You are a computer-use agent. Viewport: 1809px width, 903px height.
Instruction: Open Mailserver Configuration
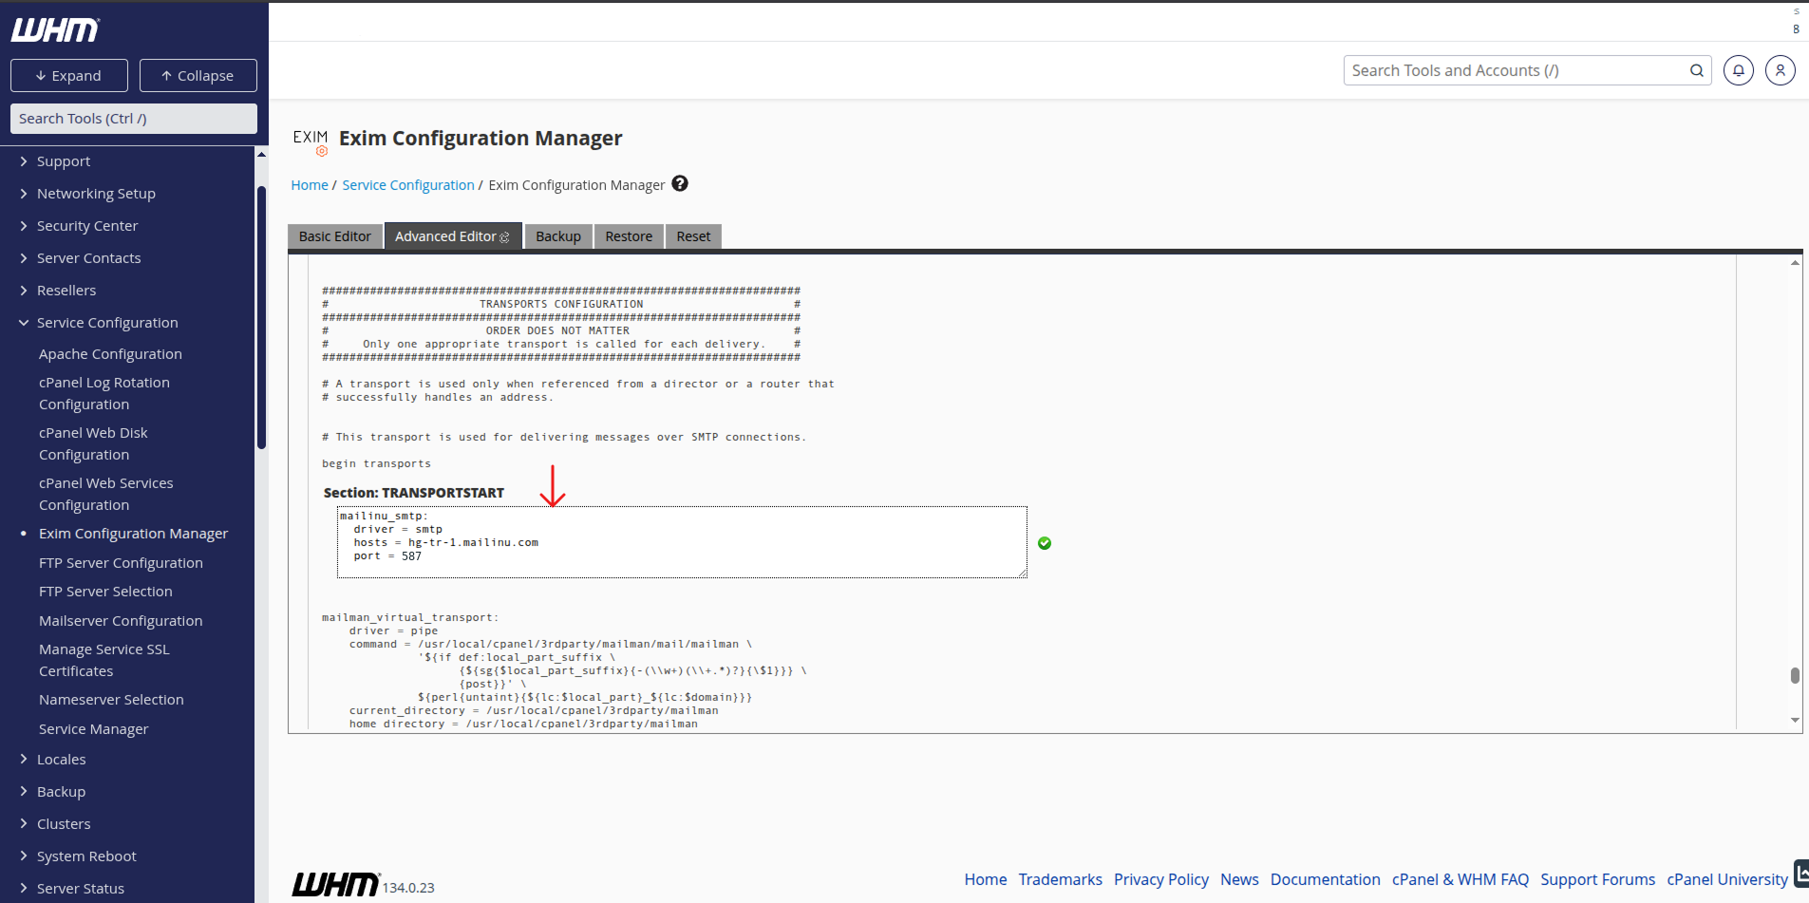tap(121, 621)
